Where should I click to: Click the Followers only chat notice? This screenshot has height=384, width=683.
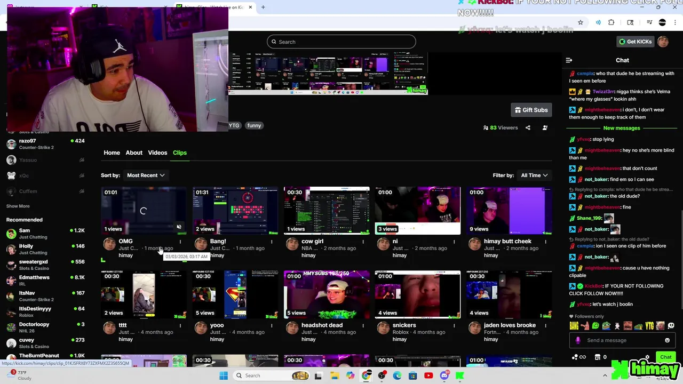587,316
